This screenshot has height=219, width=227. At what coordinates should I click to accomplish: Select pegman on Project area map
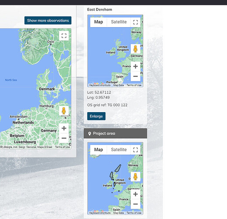(x=135, y=177)
